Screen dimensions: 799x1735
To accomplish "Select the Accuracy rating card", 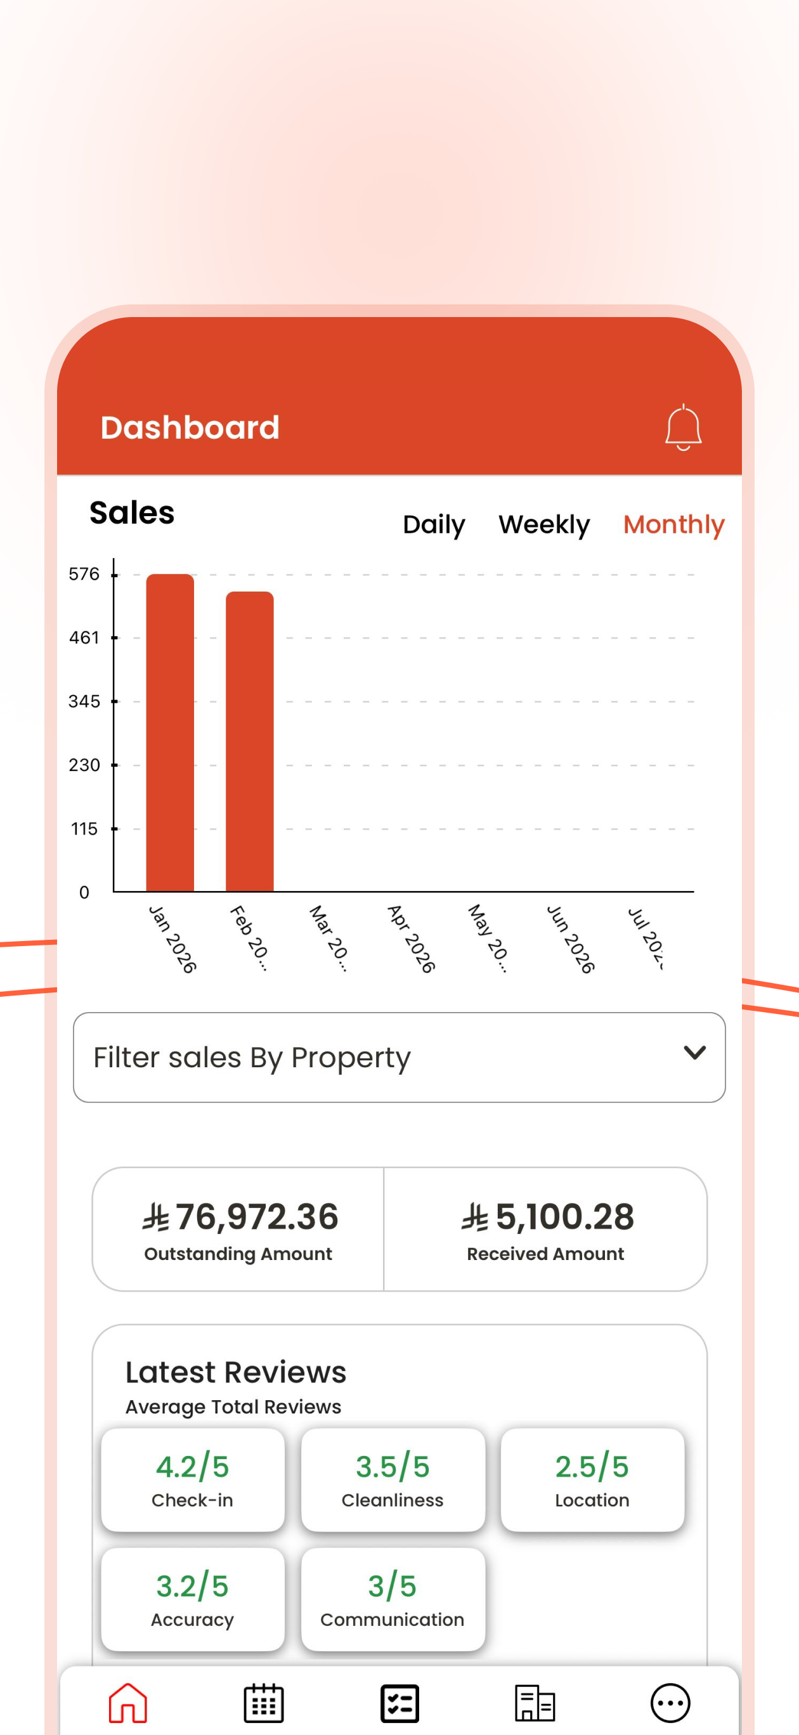I will [193, 1599].
